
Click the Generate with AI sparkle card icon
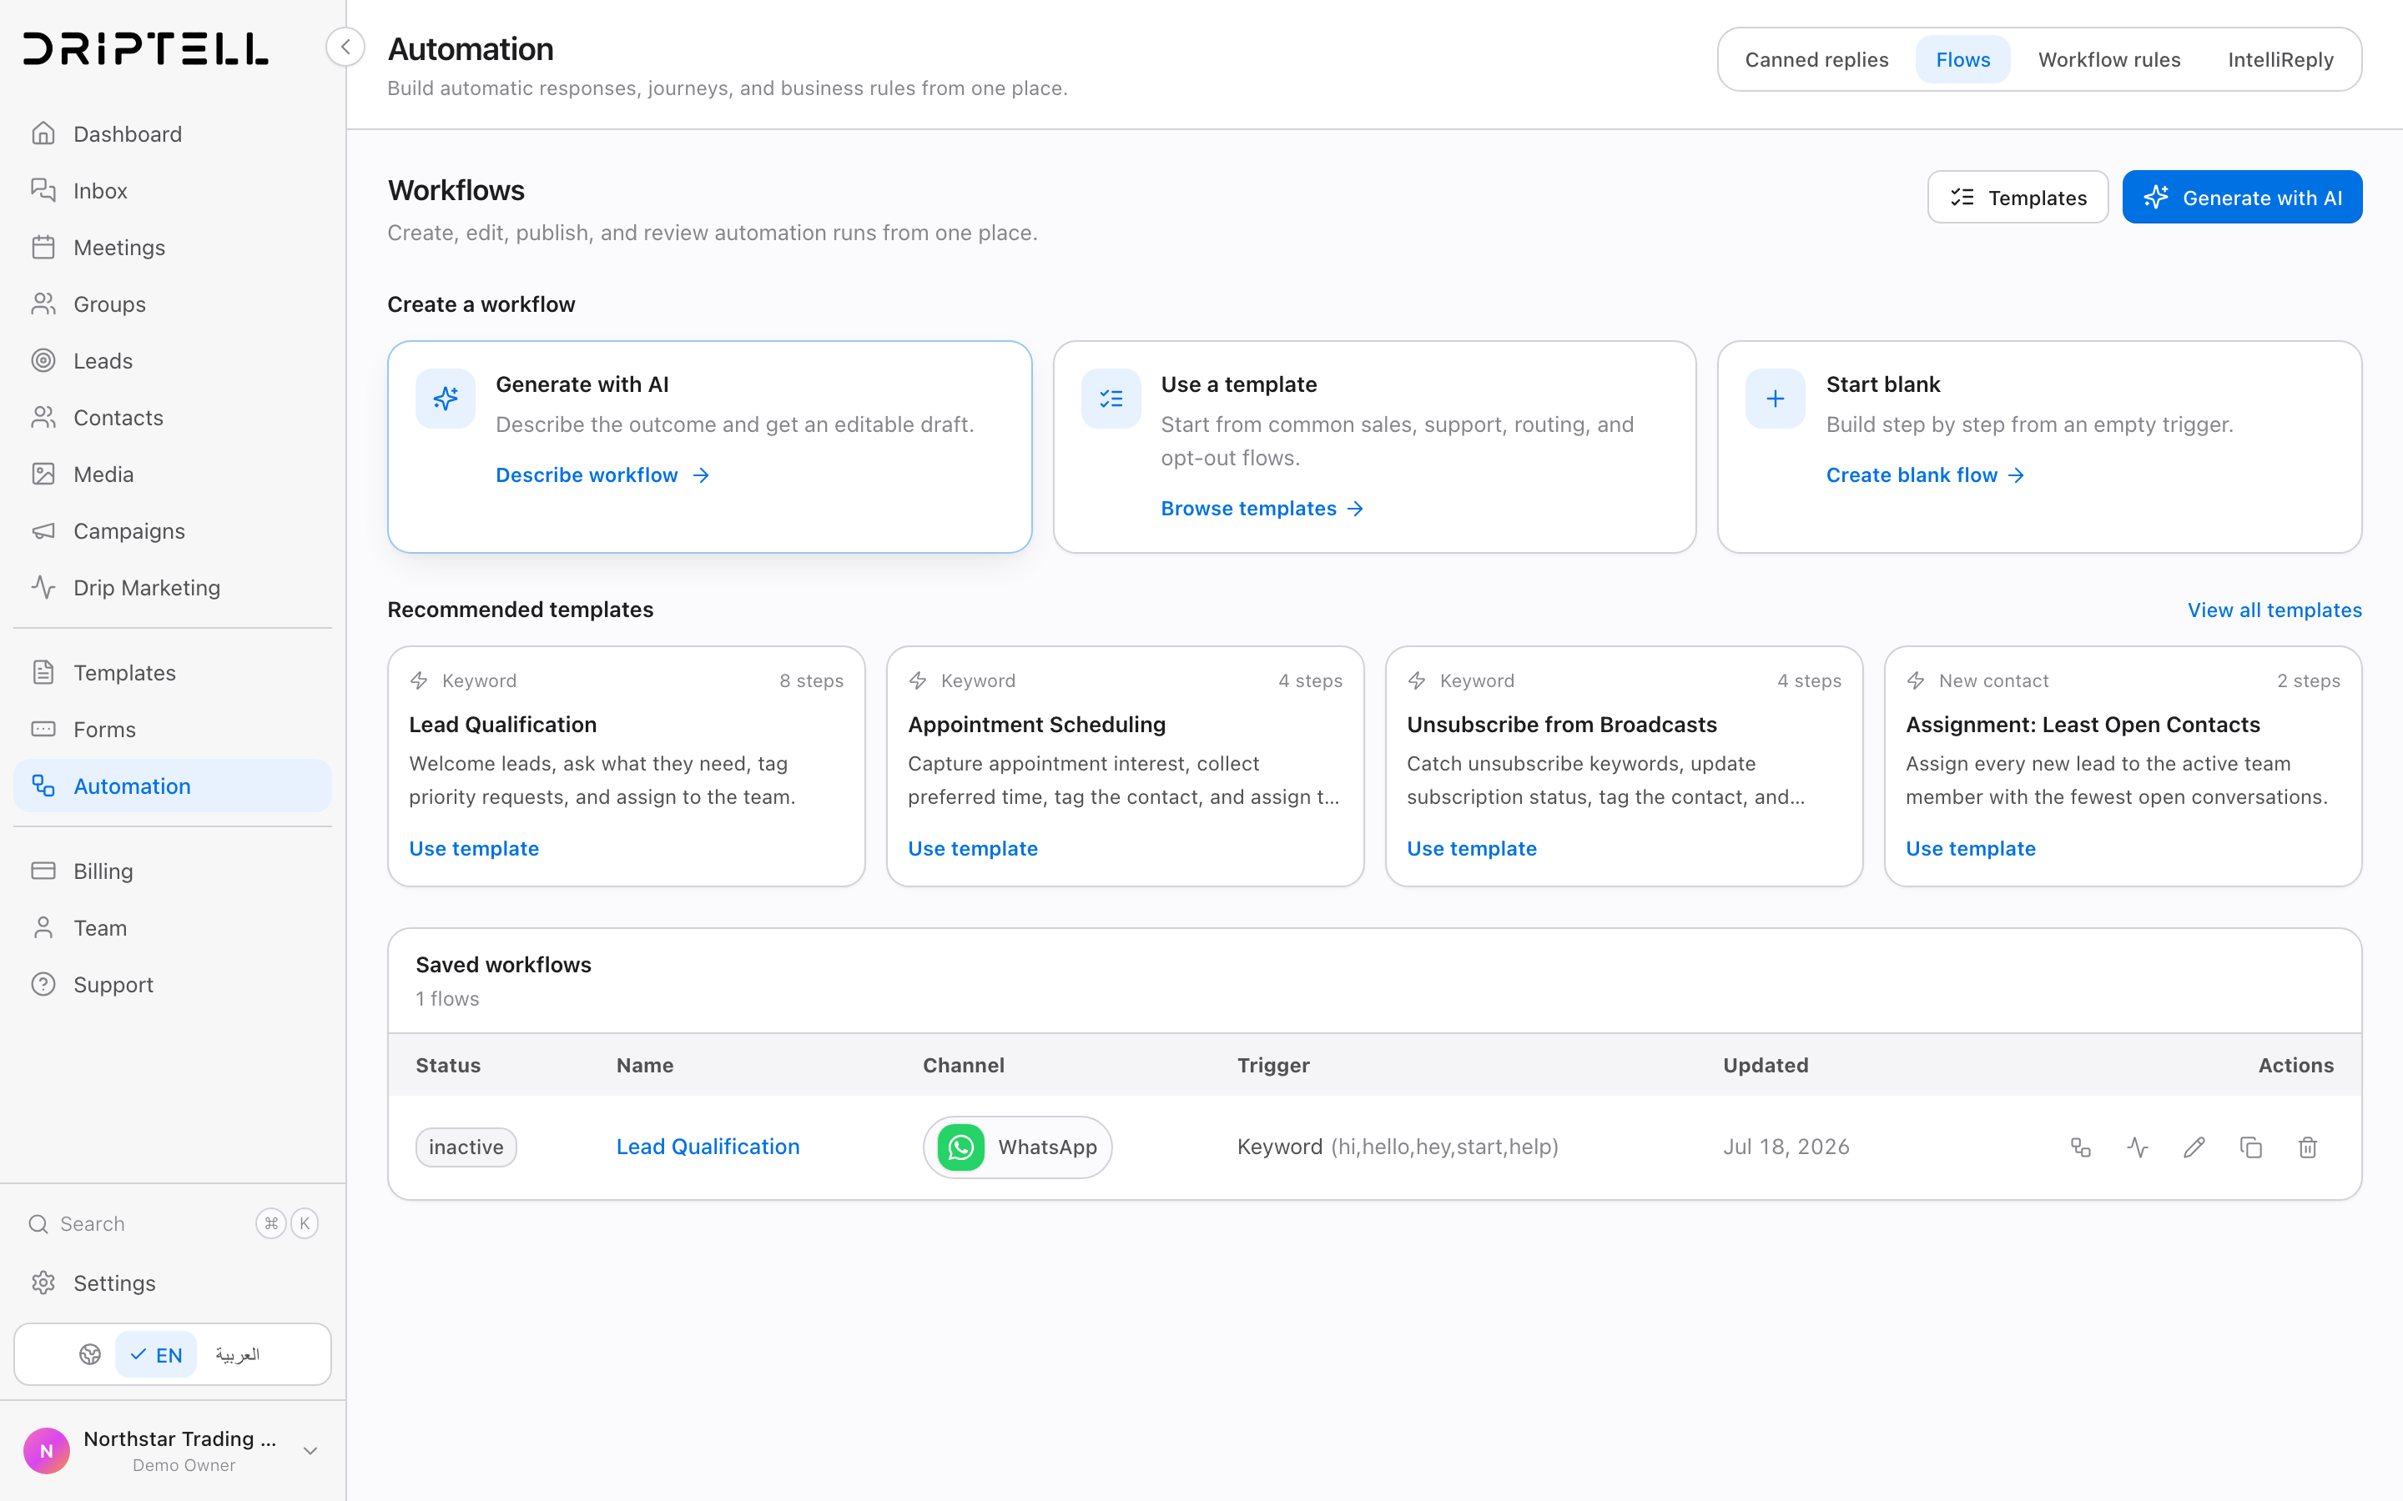click(x=446, y=399)
